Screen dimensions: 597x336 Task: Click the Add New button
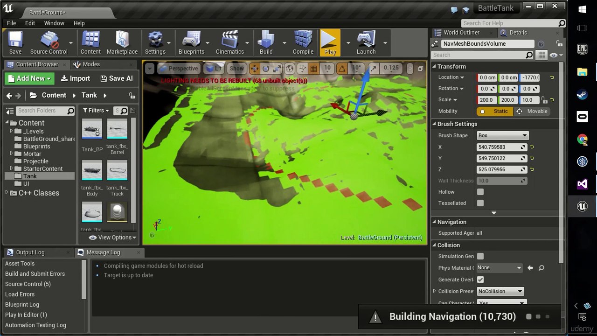tap(29, 78)
